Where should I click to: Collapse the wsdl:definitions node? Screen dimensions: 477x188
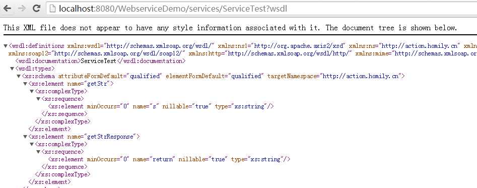(x=6, y=46)
